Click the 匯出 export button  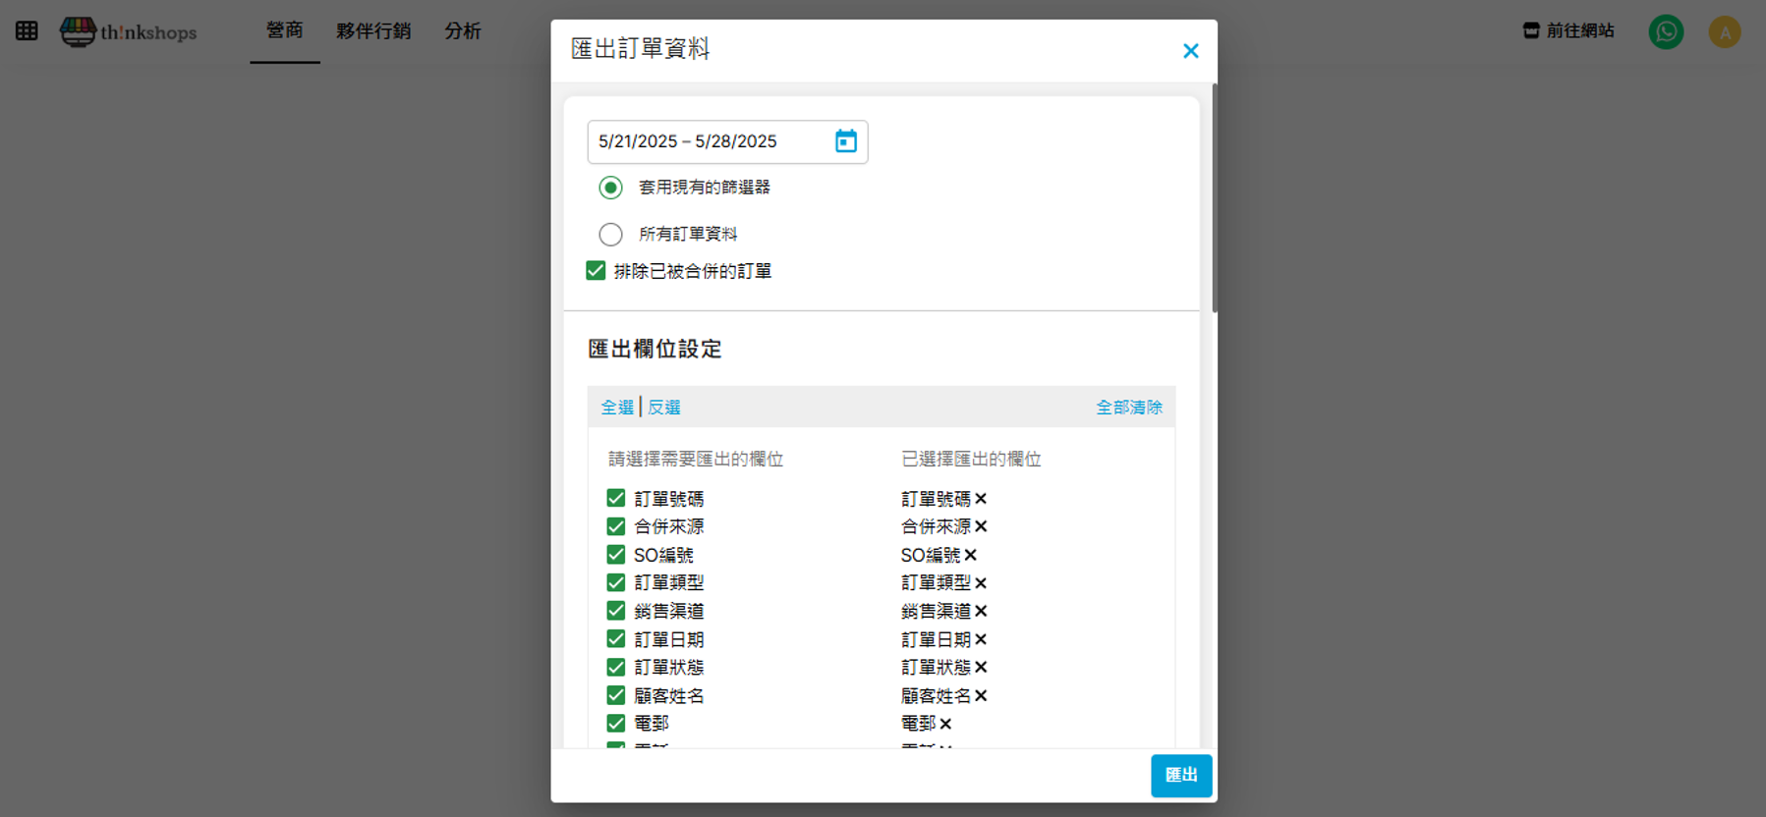[1180, 775]
